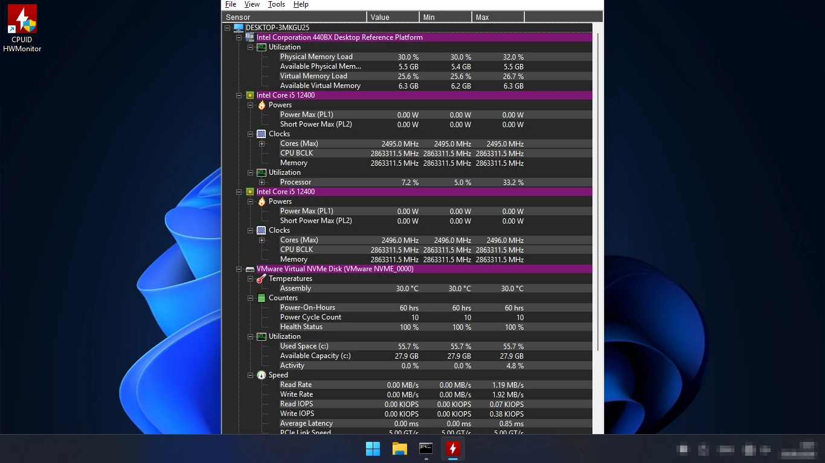Click the computer icon beside DESKTOP-3MKGU25
The width and height of the screenshot is (825, 463).
click(239, 28)
